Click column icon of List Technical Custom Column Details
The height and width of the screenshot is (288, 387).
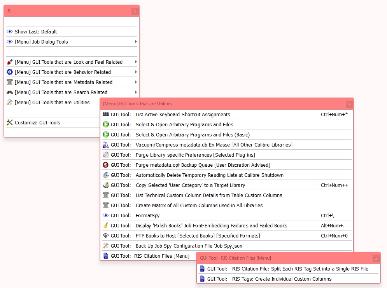click(x=106, y=195)
